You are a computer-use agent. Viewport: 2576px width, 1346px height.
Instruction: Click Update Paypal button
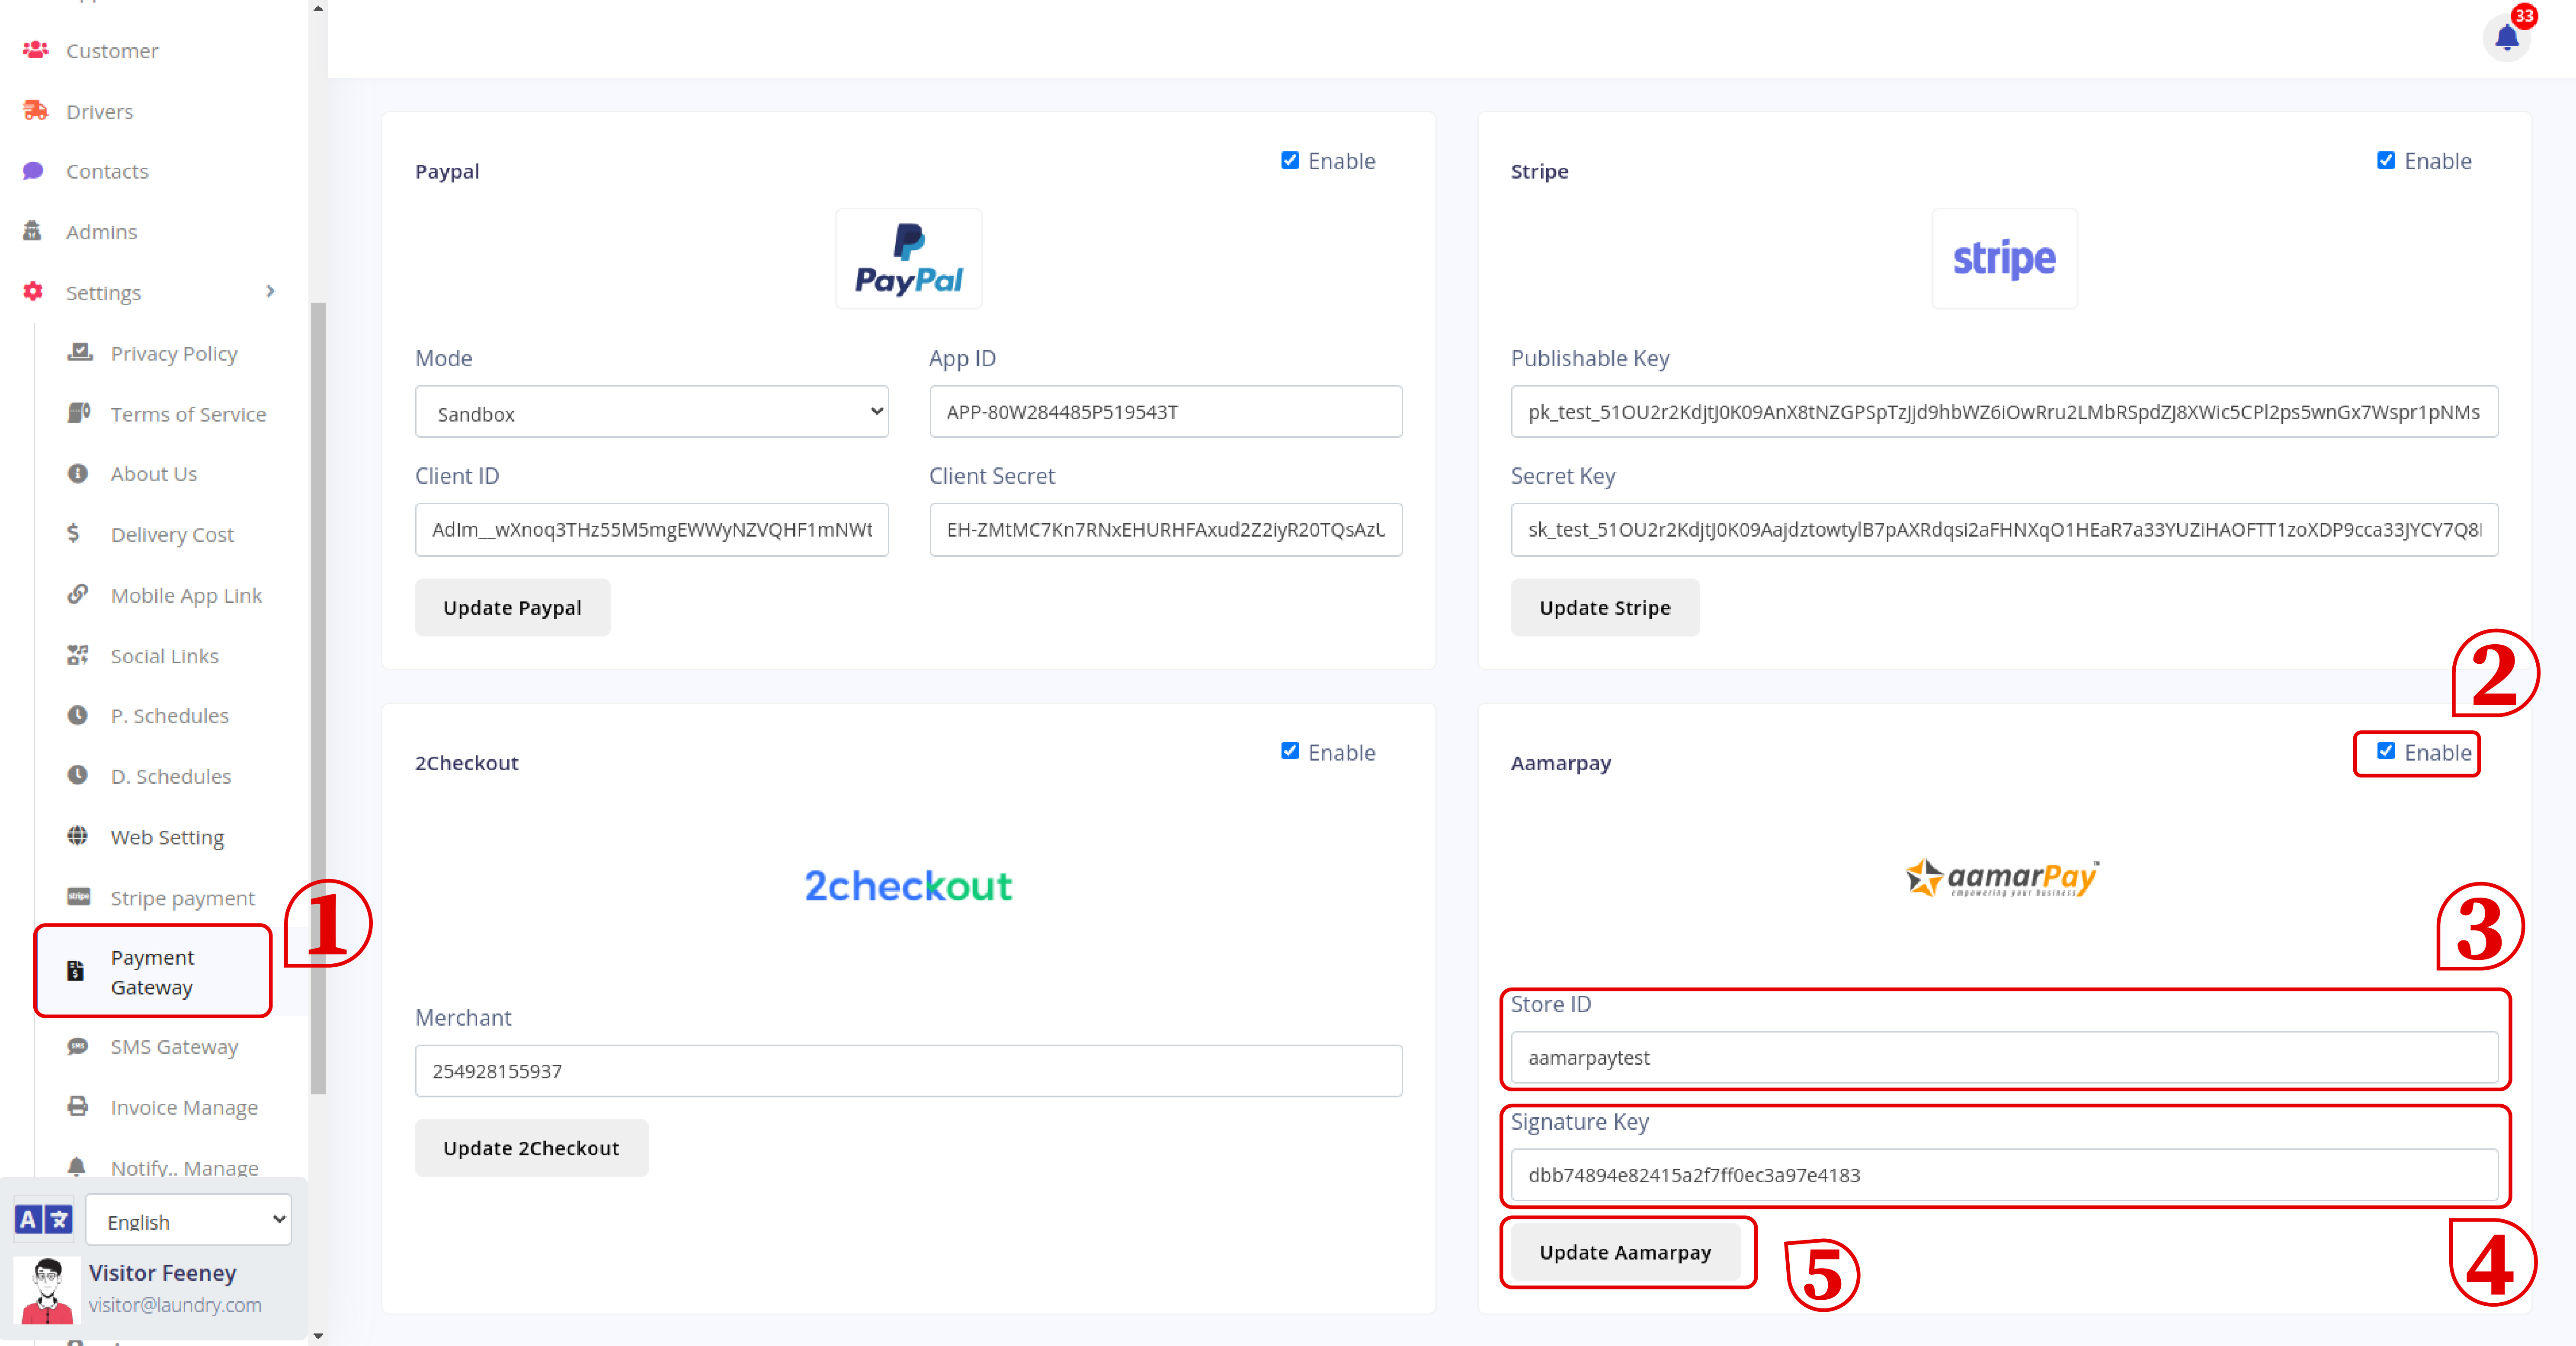tap(512, 607)
